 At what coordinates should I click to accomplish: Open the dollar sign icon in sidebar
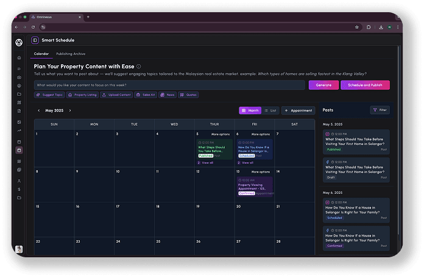pyautogui.click(x=19, y=189)
